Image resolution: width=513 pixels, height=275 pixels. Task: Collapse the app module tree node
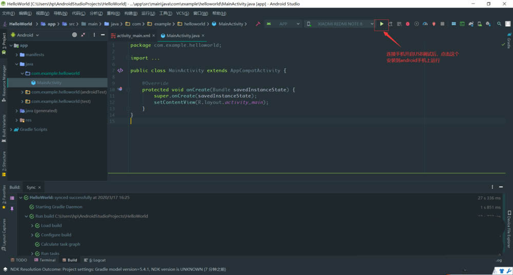point(11,46)
